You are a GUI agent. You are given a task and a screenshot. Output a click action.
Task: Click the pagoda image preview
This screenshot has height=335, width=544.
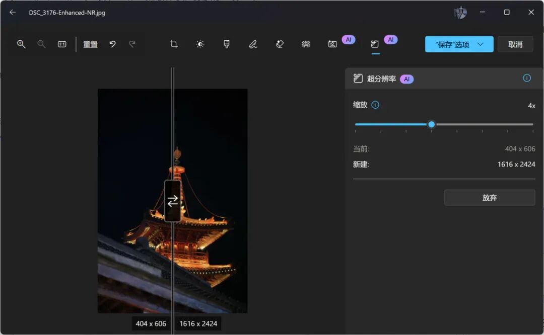click(x=172, y=201)
